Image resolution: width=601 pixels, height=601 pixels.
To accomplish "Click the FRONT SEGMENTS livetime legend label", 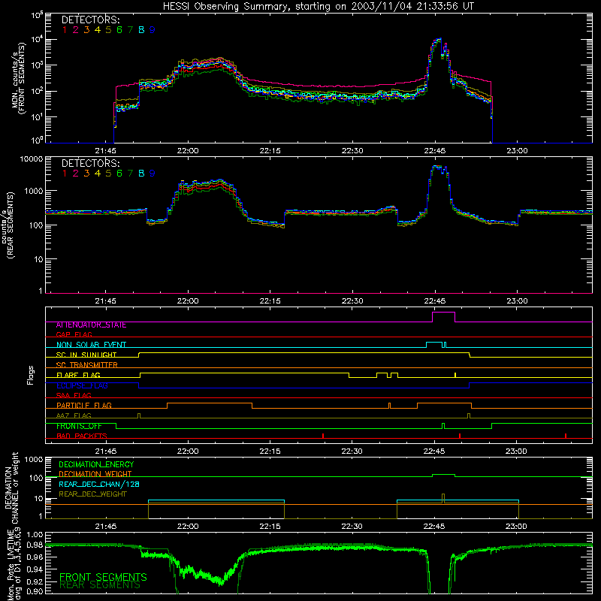I will click(103, 577).
